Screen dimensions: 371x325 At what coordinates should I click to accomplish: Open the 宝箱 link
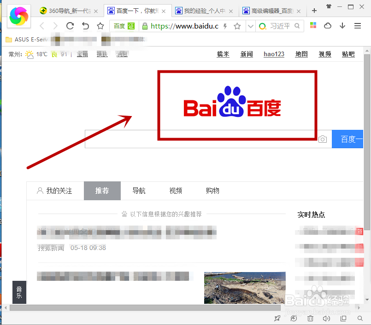point(82,54)
